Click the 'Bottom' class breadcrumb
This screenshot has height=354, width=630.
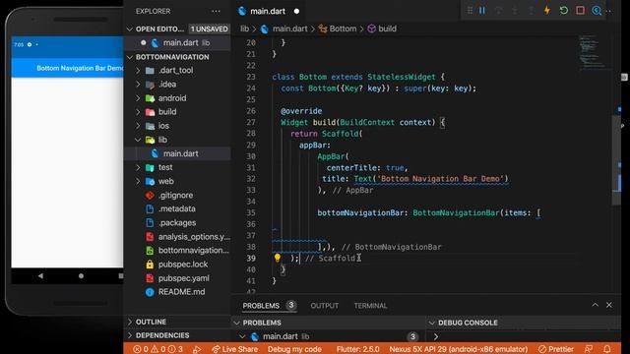click(338, 29)
